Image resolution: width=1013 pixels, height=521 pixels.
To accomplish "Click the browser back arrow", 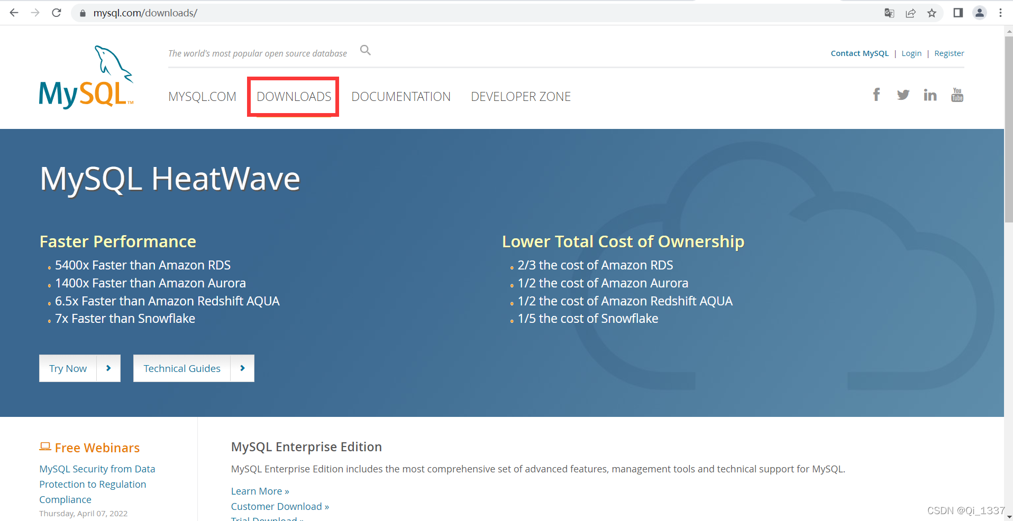I will click(x=14, y=13).
